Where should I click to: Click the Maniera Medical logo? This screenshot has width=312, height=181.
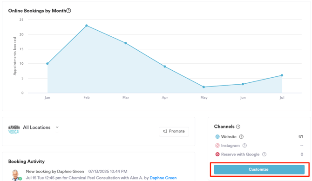click(14, 129)
